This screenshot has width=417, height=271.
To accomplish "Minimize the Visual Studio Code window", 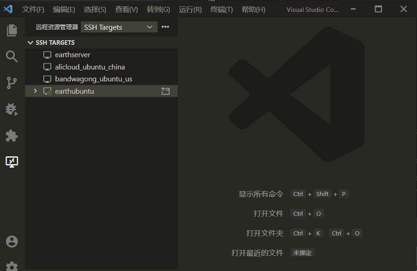I will tap(353, 9).
